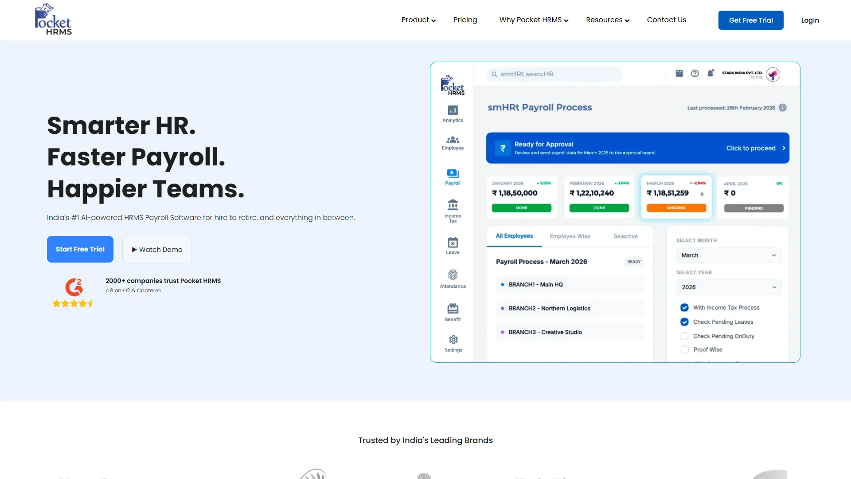The height and width of the screenshot is (479, 851).
Task: Click the Login link
Action: coord(810,20)
